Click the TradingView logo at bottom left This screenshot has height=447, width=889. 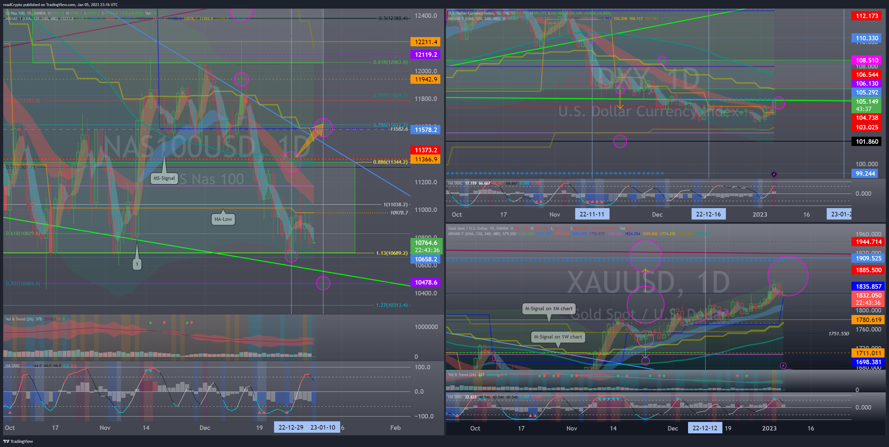point(18,441)
